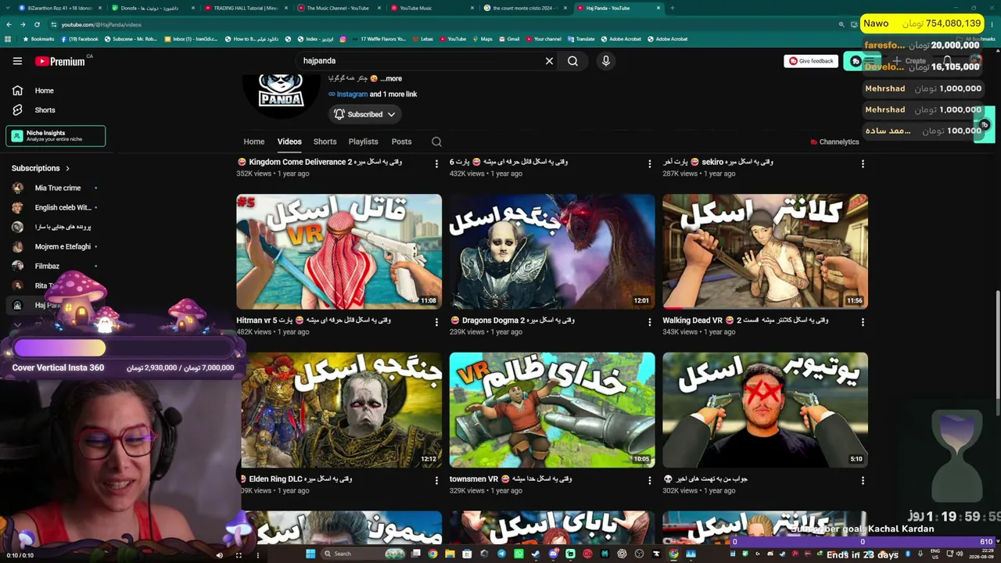
Task: Open the channel's Instagram link
Action: pos(352,94)
